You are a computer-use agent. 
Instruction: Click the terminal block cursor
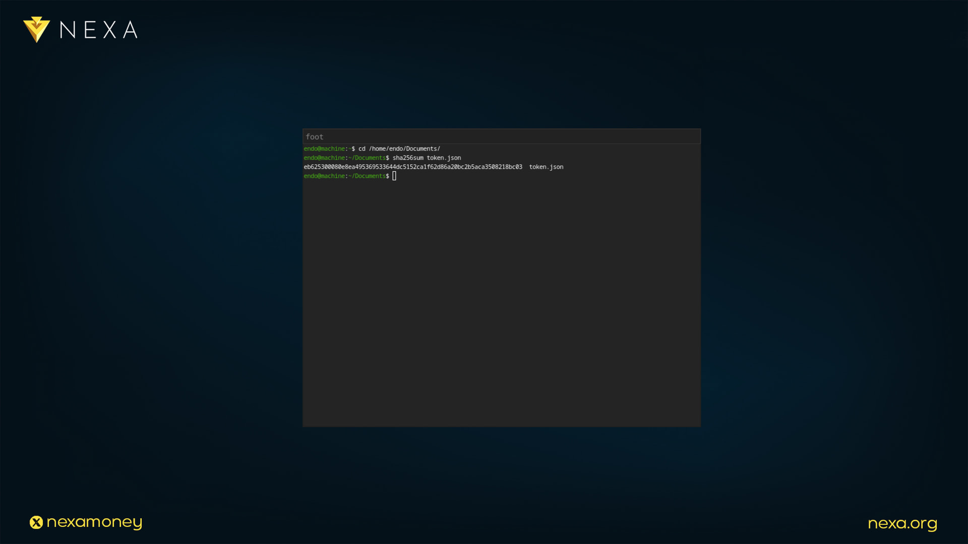[x=394, y=176]
